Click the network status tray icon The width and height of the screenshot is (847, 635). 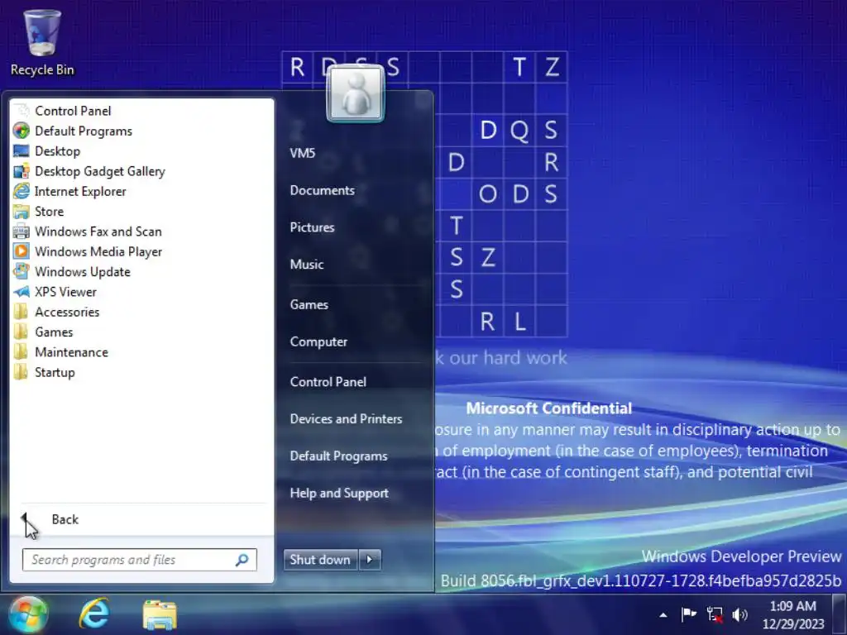[715, 614]
